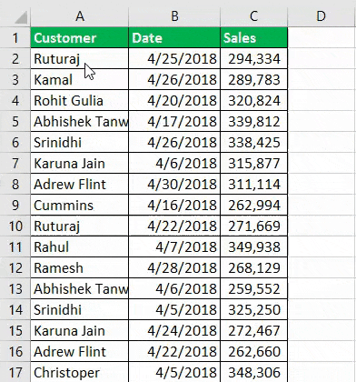
Task: Click the Sales header cell
Action: 254,37
